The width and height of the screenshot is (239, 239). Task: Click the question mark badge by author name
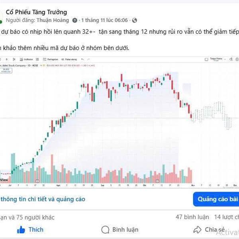coord(75,20)
